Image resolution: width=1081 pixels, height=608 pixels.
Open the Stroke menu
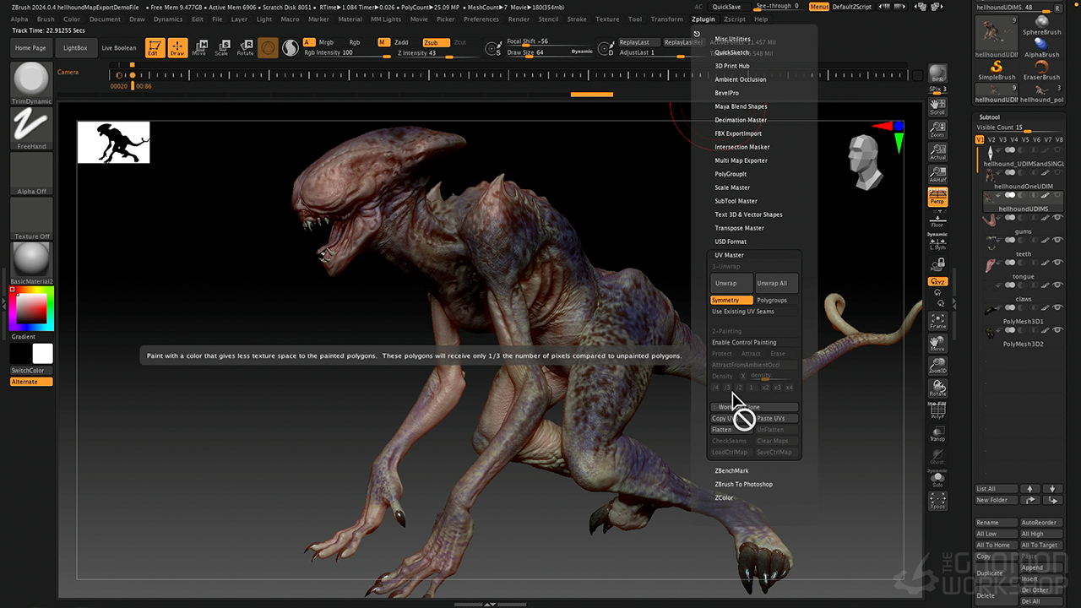coord(576,19)
